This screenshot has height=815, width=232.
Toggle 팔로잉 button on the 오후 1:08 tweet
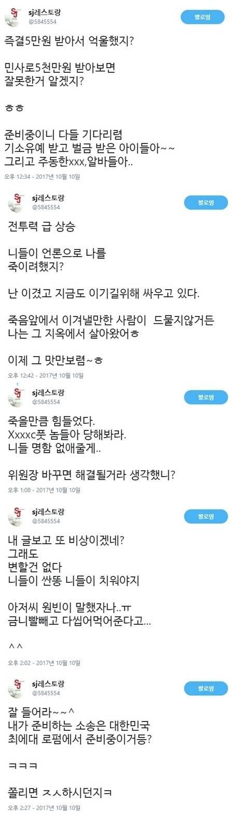206,397
